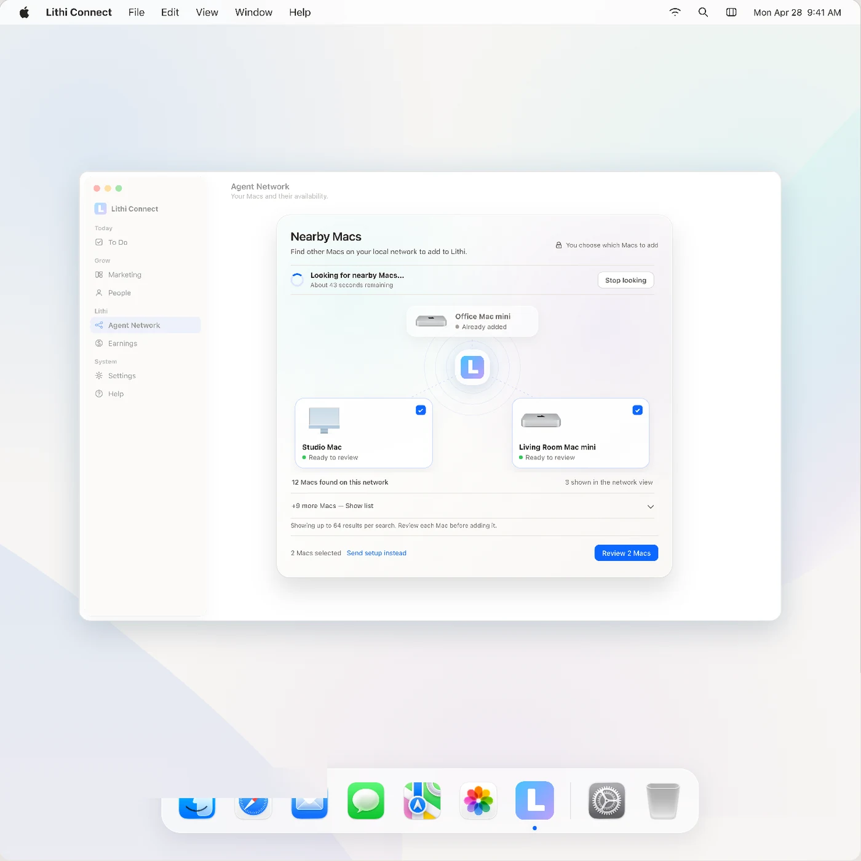Stop looking for nearby Macs
Screen dimensions: 861x861
[x=625, y=280]
